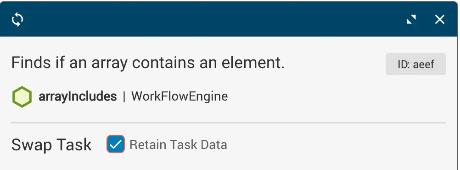Viewport: 460px width, 170px height.
Task: Click the dark blue header bar
Action: (x=229, y=19)
